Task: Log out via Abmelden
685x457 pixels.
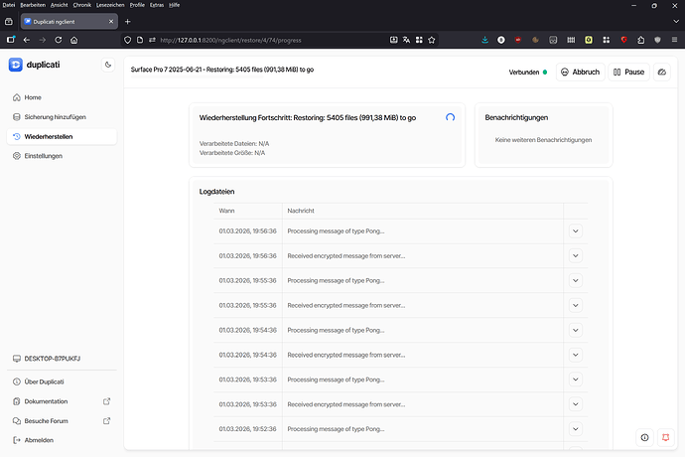Action: coord(40,440)
